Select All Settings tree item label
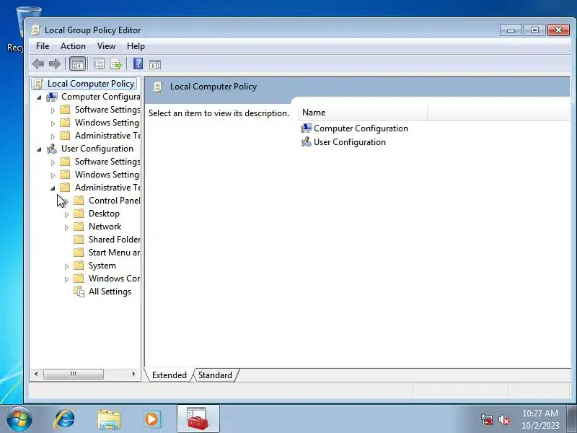Viewport: 577px width, 433px height. point(110,292)
